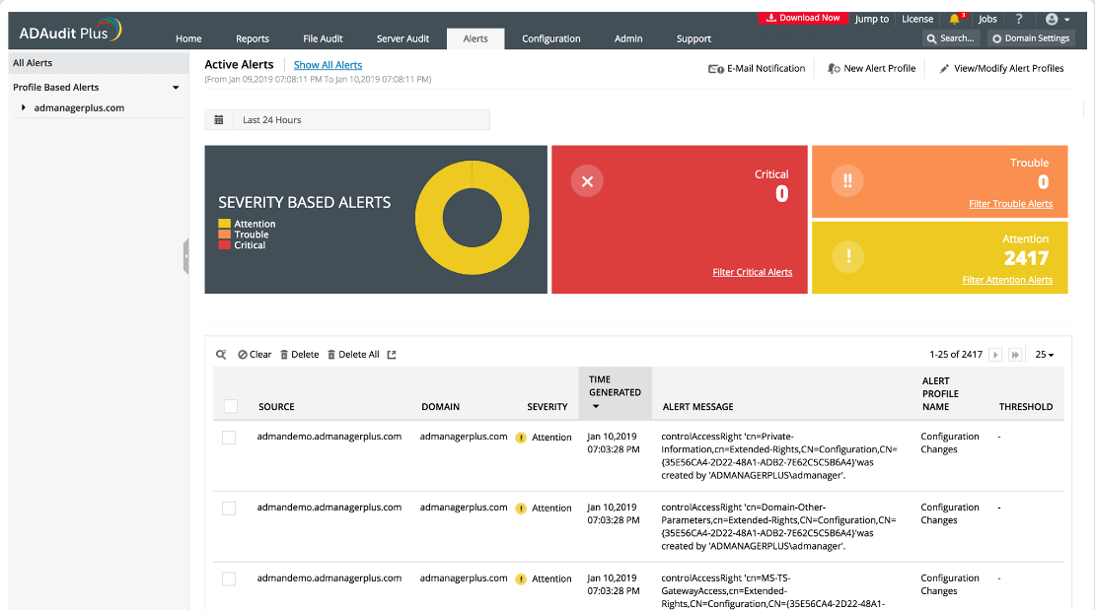Click the Filter Attention Alerts link

(1007, 280)
